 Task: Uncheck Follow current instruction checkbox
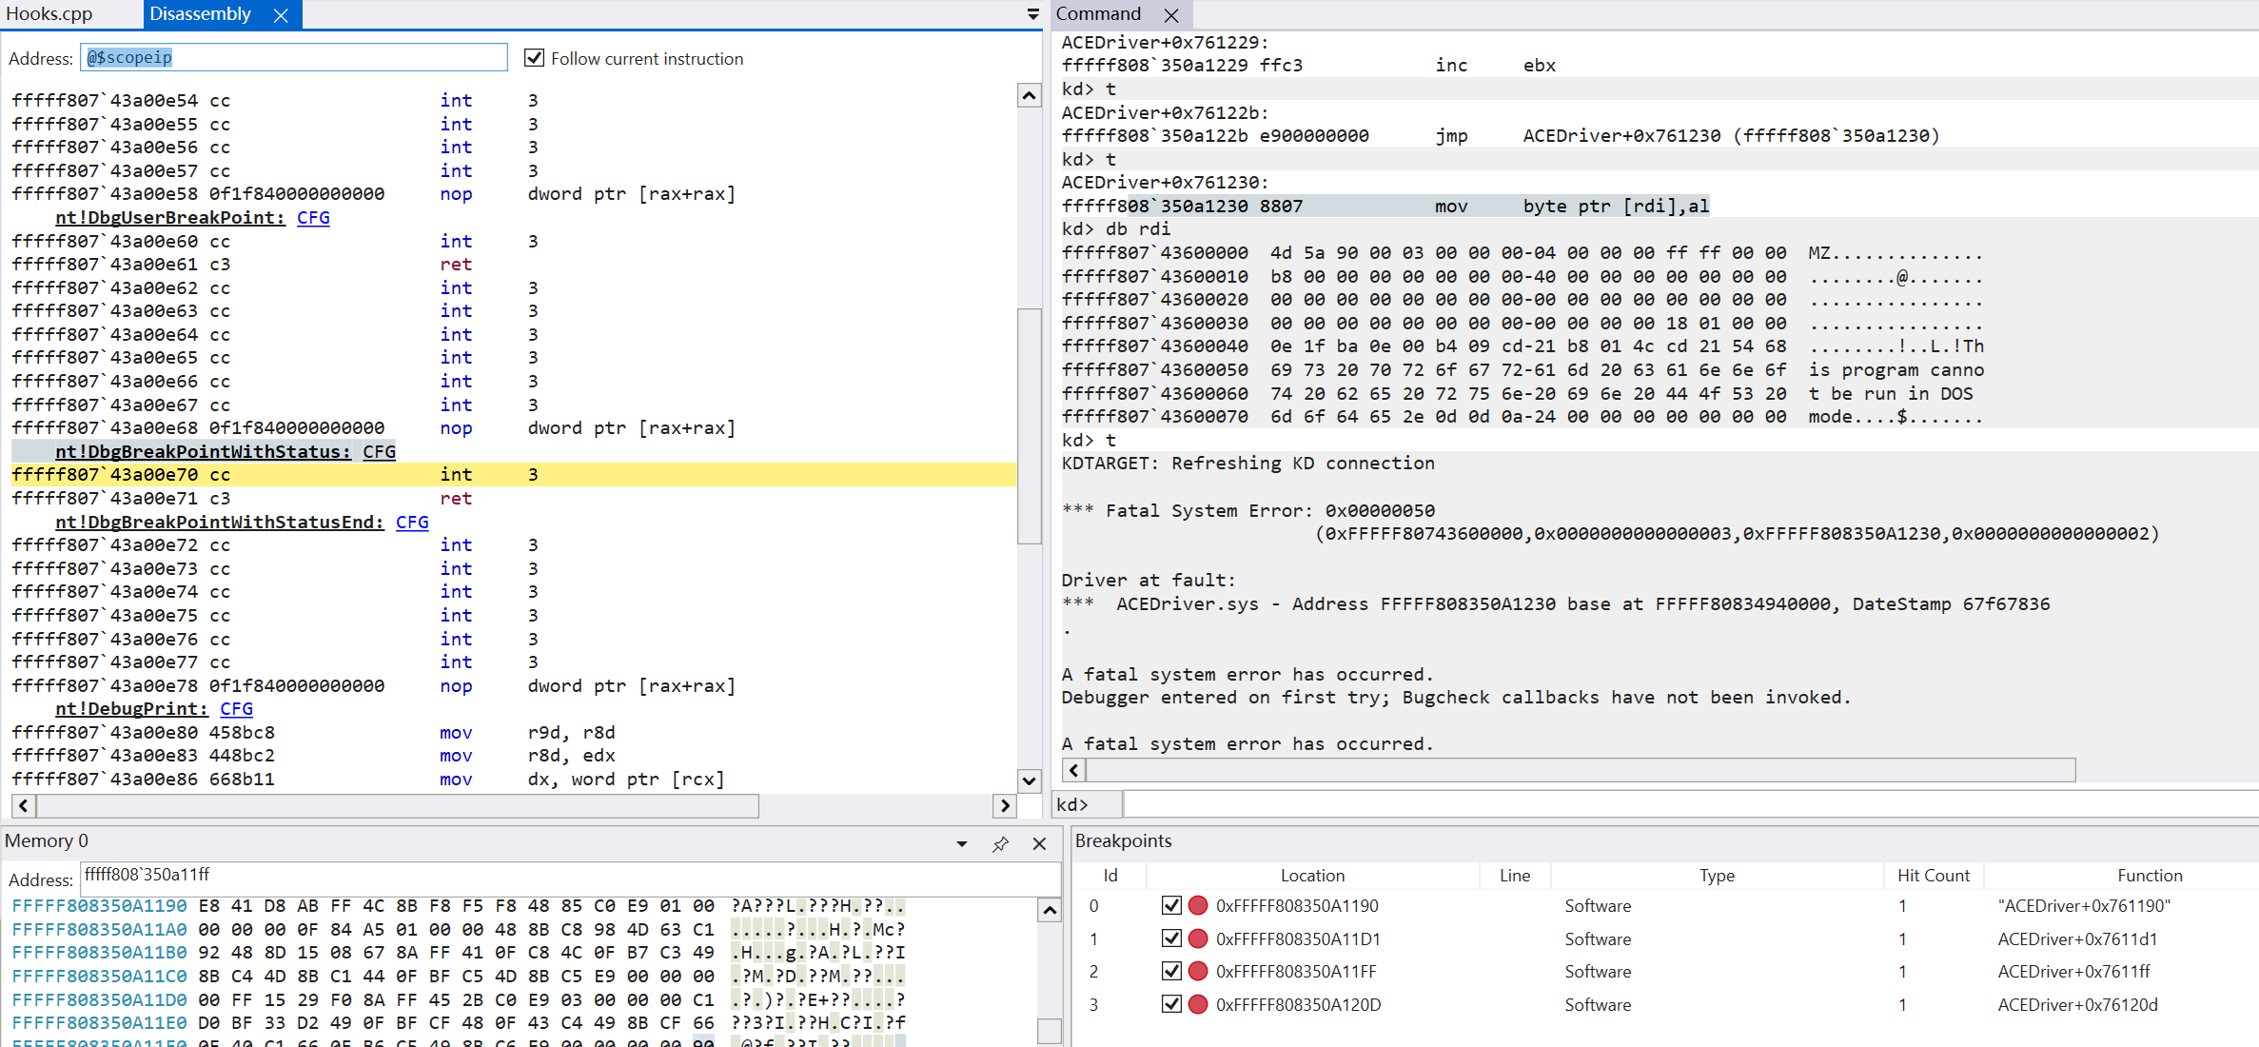click(535, 58)
